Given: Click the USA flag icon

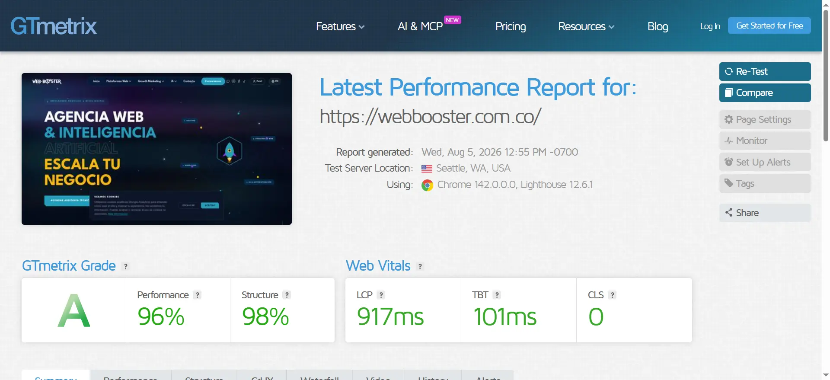Looking at the screenshot, I should (427, 169).
